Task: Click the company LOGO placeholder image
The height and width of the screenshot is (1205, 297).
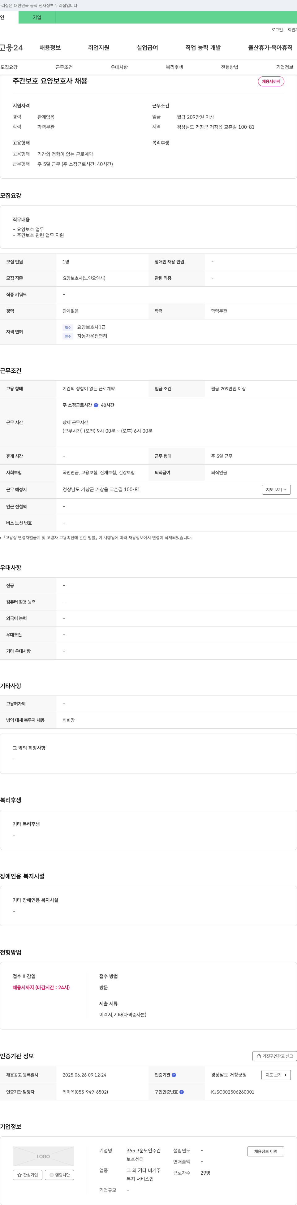Action: tap(44, 1156)
